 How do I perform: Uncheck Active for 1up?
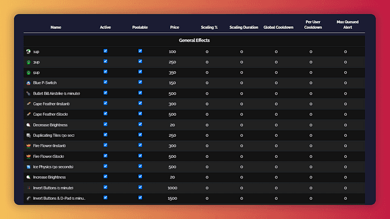click(105, 51)
